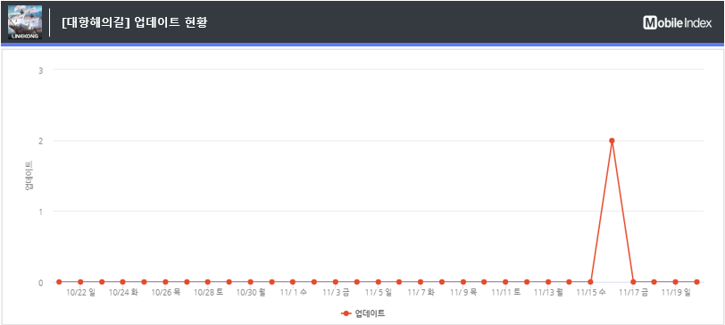The image size is (725, 325).
Task: Click the y-axis value '3'
Action: click(x=41, y=70)
